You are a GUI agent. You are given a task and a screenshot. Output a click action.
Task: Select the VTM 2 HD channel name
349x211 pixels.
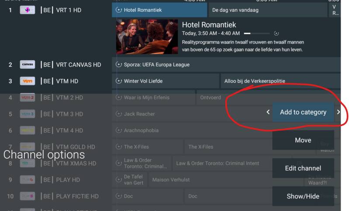point(69,98)
